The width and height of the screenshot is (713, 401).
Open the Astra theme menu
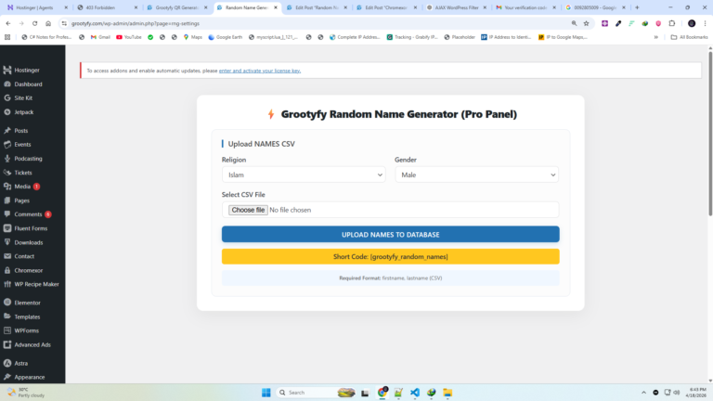[21, 363]
